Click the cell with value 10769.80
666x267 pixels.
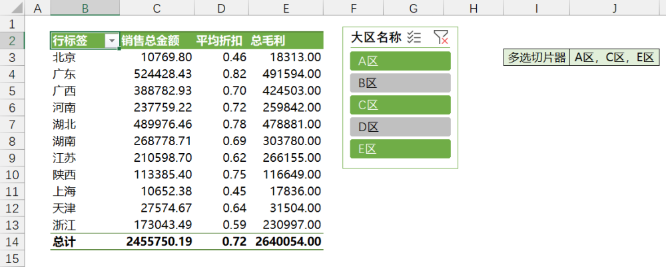(x=157, y=57)
